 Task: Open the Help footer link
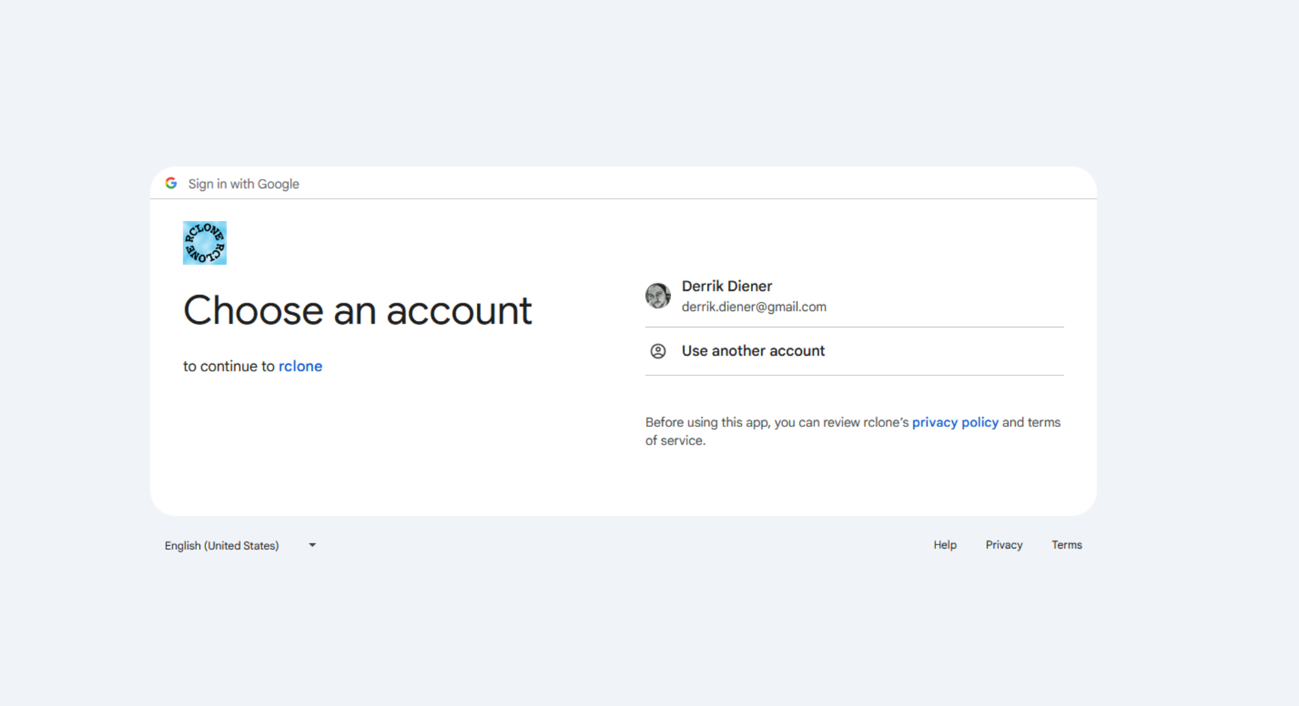pos(944,545)
